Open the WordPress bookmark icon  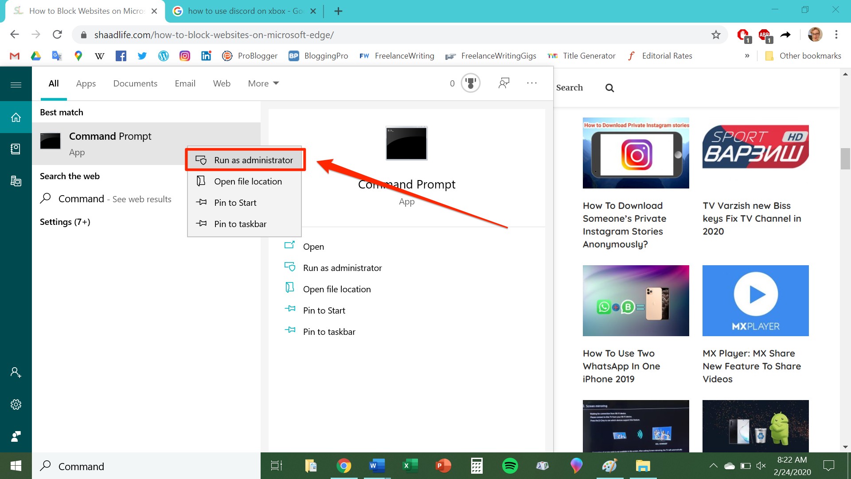coord(164,55)
